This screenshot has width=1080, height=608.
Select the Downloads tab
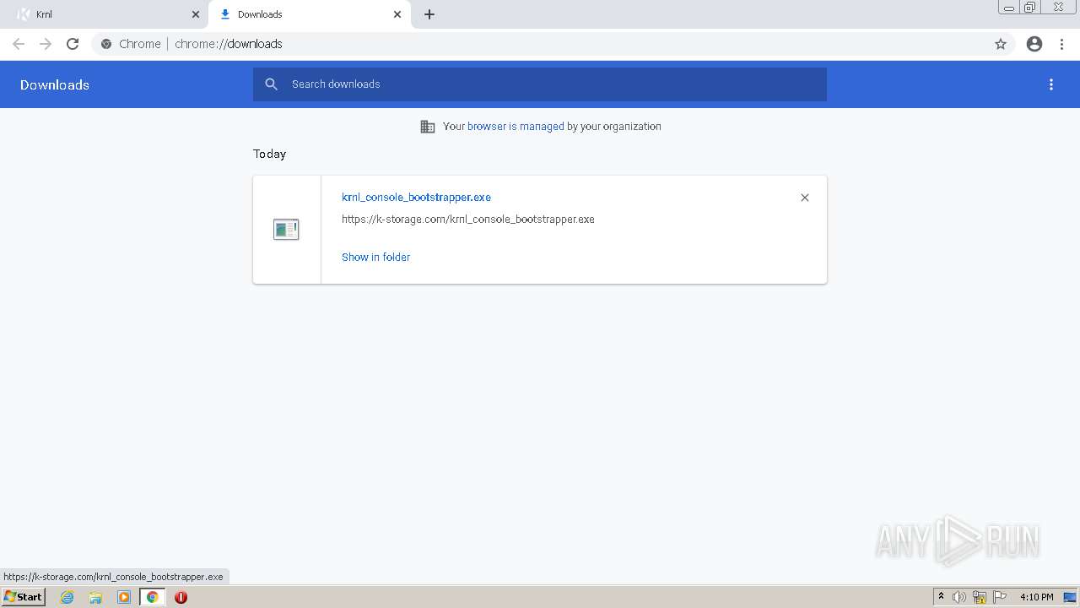tap(308, 14)
